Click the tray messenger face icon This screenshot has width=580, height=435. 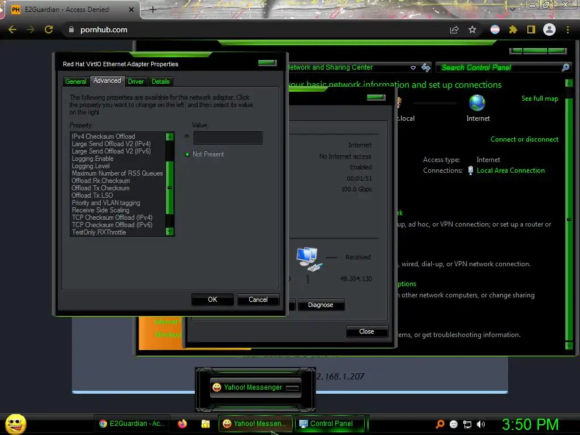[x=454, y=424]
